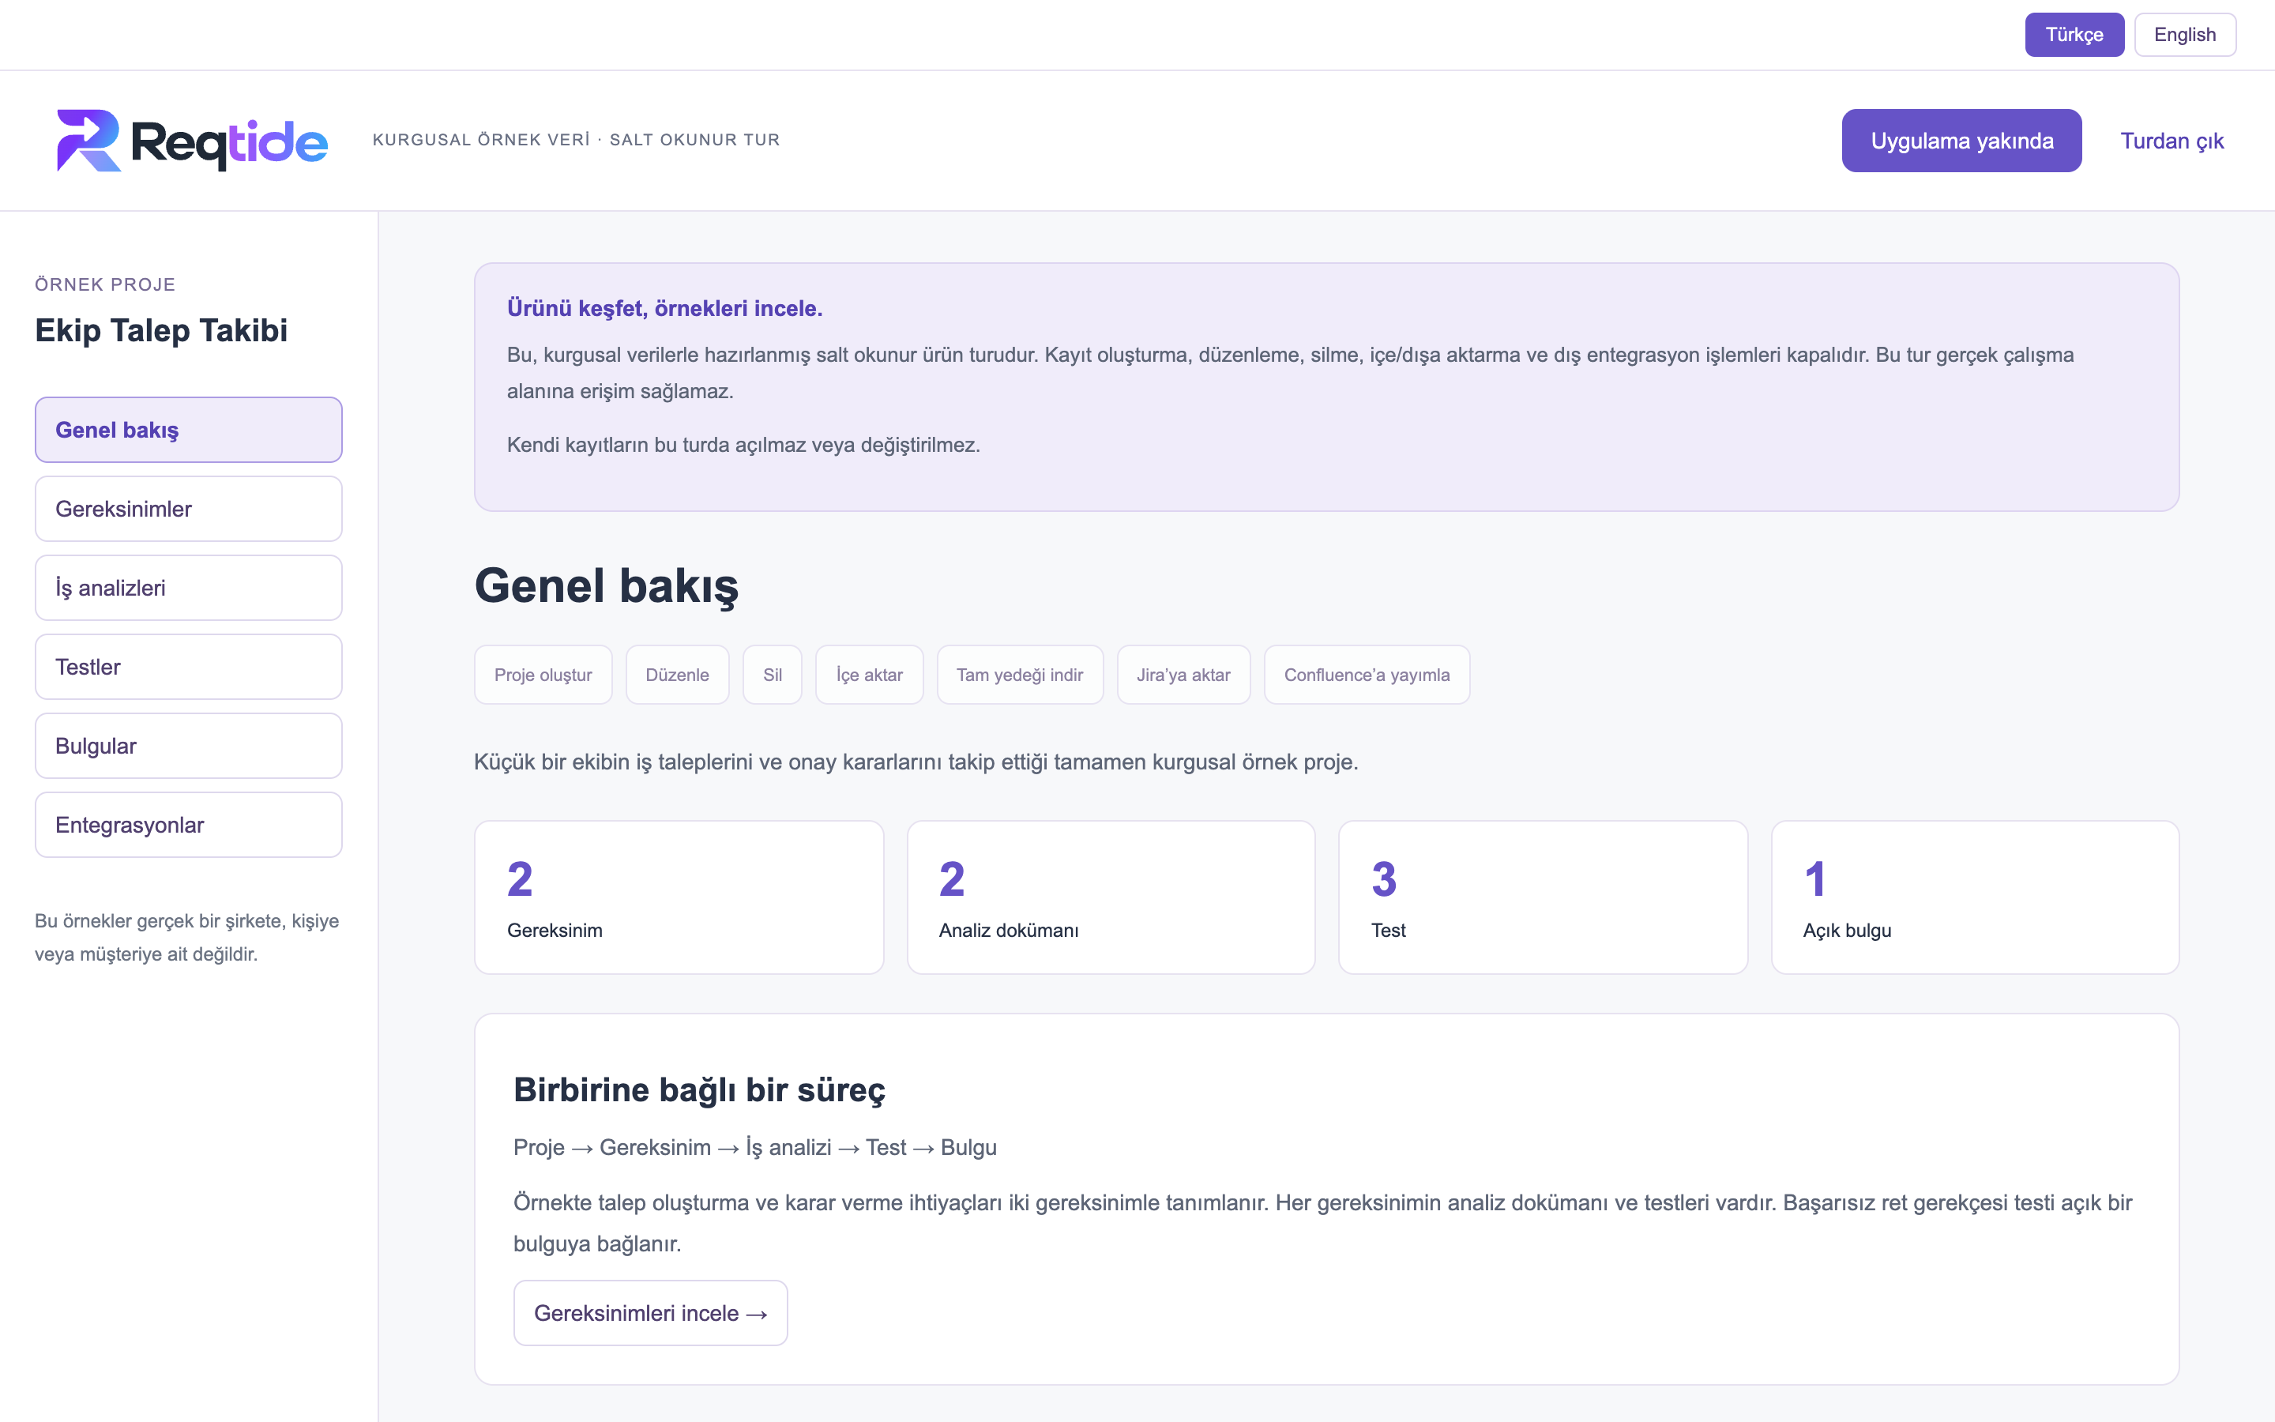Click the Reqtide logo
Image resolution: width=2275 pixels, height=1422 pixels.
click(x=192, y=141)
